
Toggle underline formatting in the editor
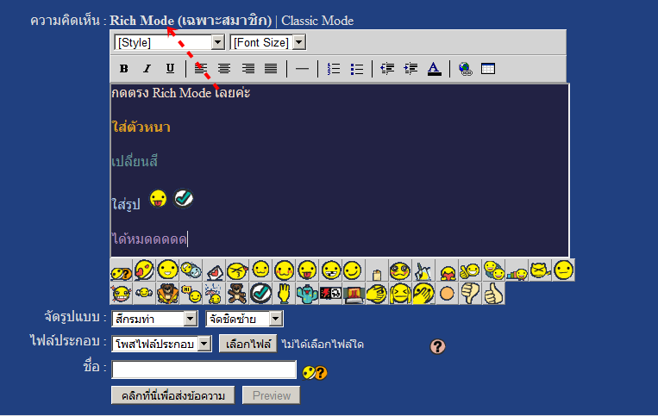(x=170, y=69)
